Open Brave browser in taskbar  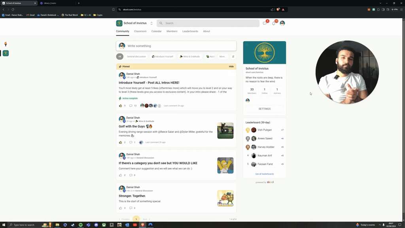pyautogui.click(x=142, y=225)
